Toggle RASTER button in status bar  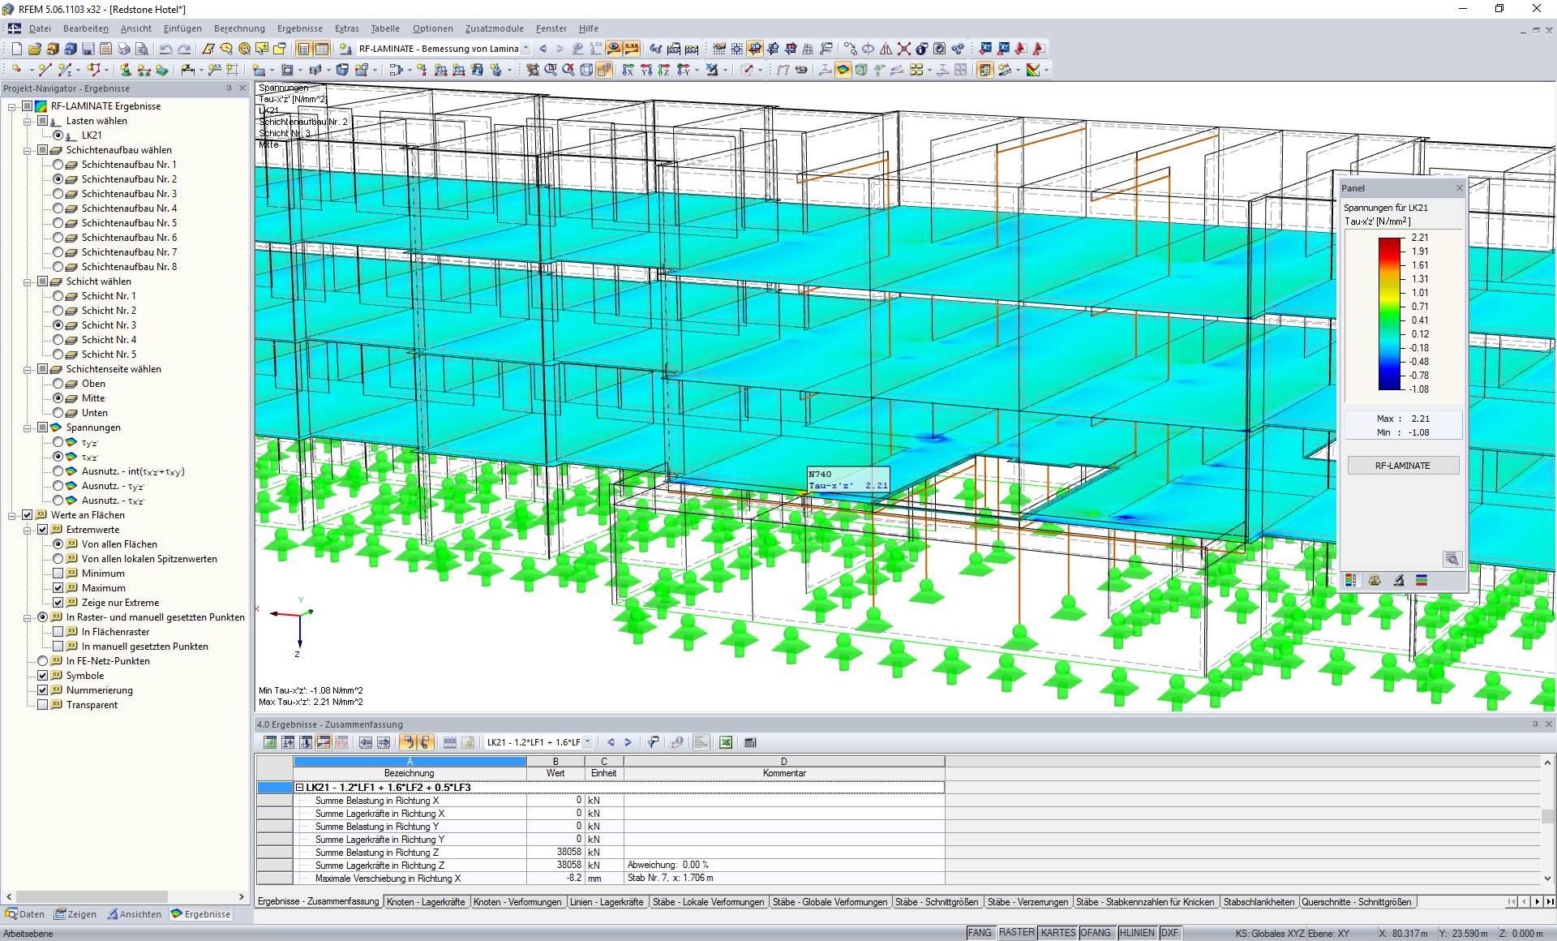pos(1016,933)
